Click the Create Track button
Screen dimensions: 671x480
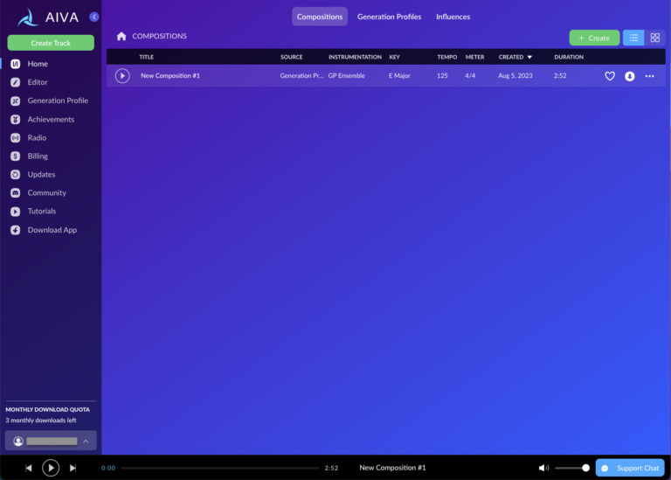(x=51, y=43)
